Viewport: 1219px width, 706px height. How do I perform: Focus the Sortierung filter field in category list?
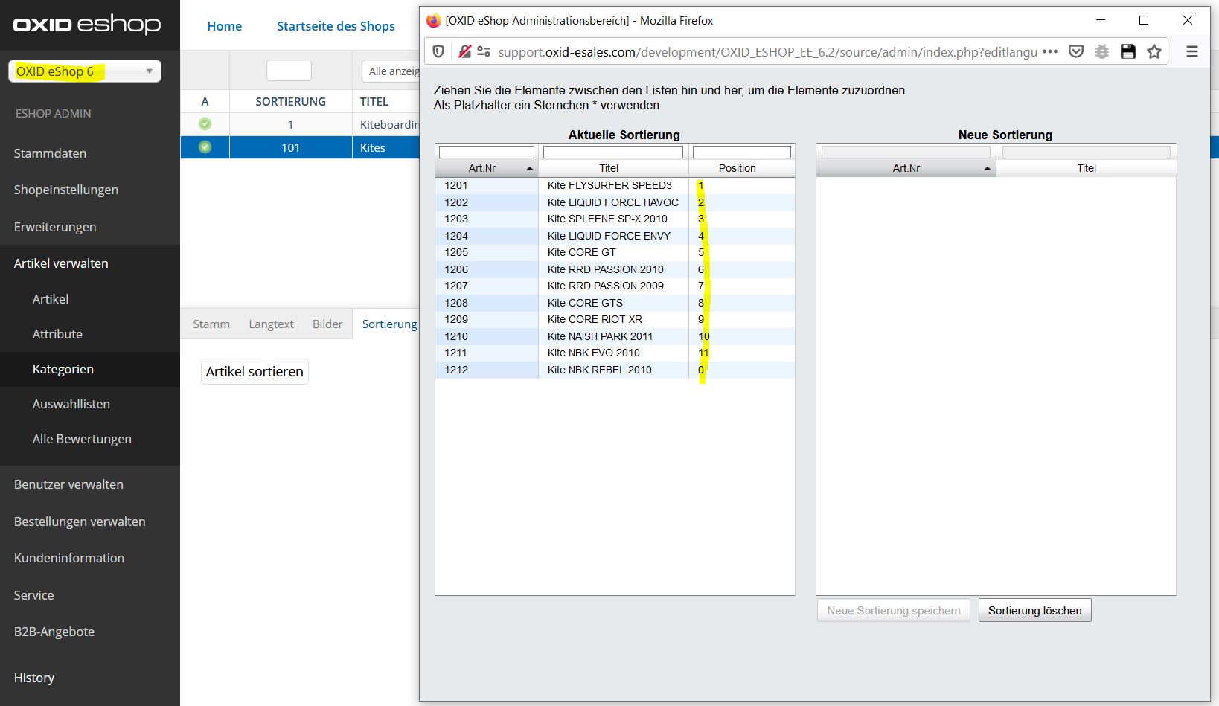pyautogui.click(x=289, y=71)
